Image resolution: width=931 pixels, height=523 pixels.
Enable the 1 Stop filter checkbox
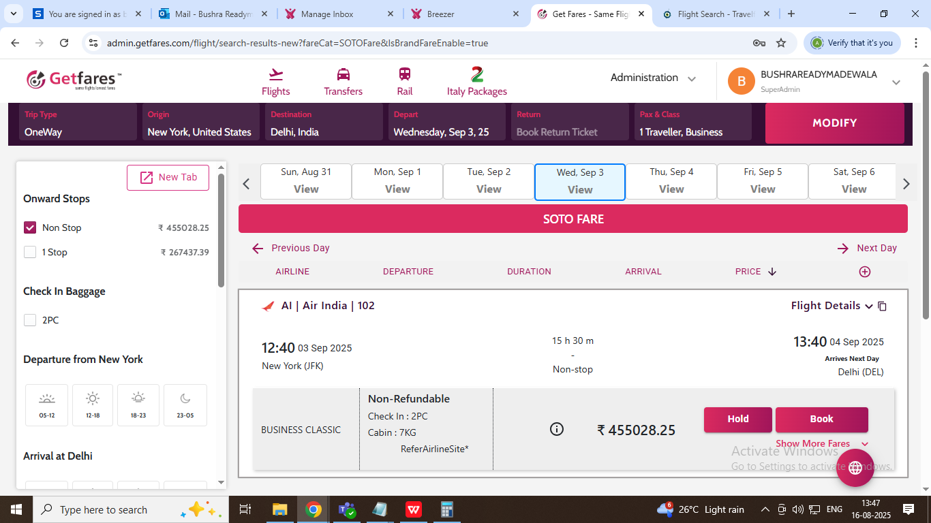(30, 252)
